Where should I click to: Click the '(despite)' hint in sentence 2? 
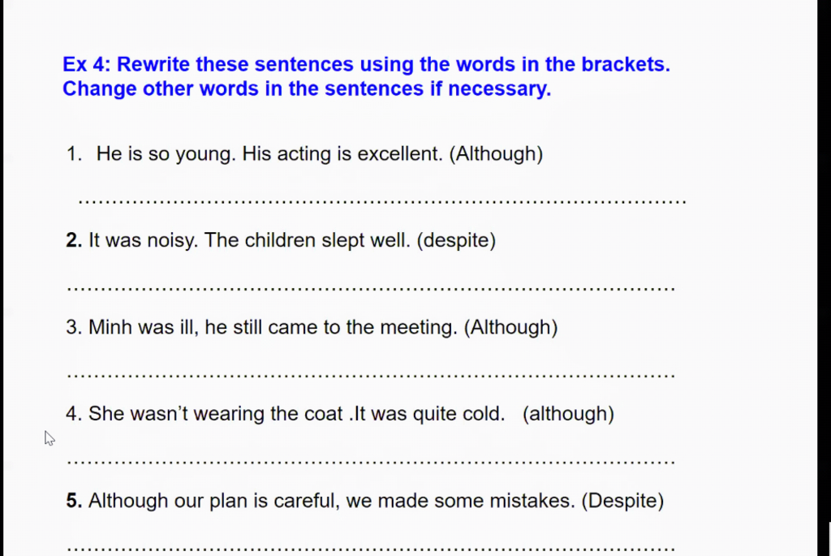pyautogui.click(x=456, y=240)
